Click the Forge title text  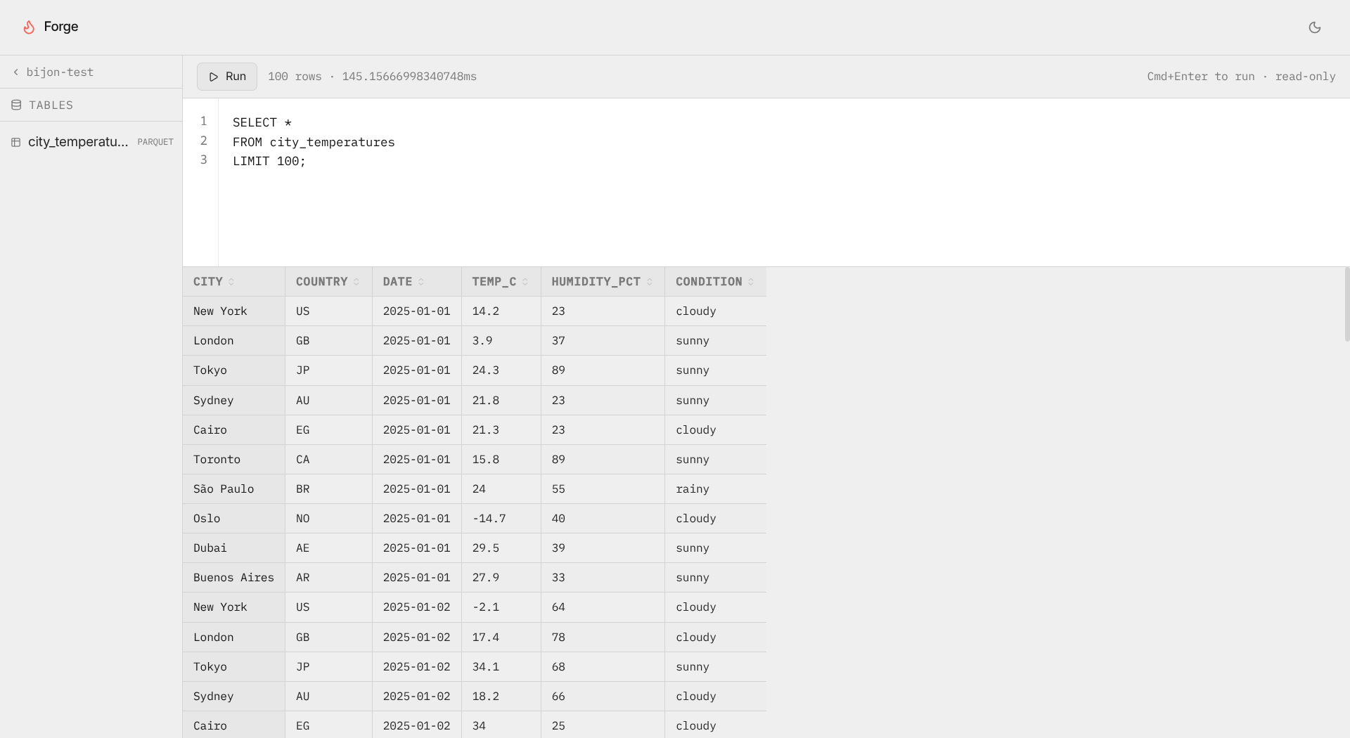point(61,27)
